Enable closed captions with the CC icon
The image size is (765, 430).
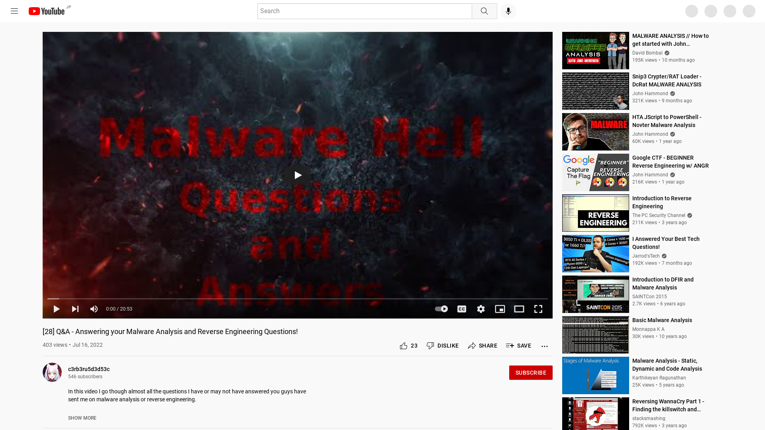pos(461,309)
